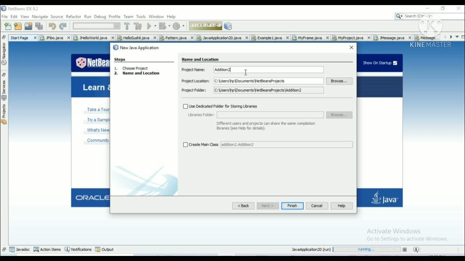The image size is (465, 261).
Task: Switch to the MyFrame.java tab
Action: [310, 38]
